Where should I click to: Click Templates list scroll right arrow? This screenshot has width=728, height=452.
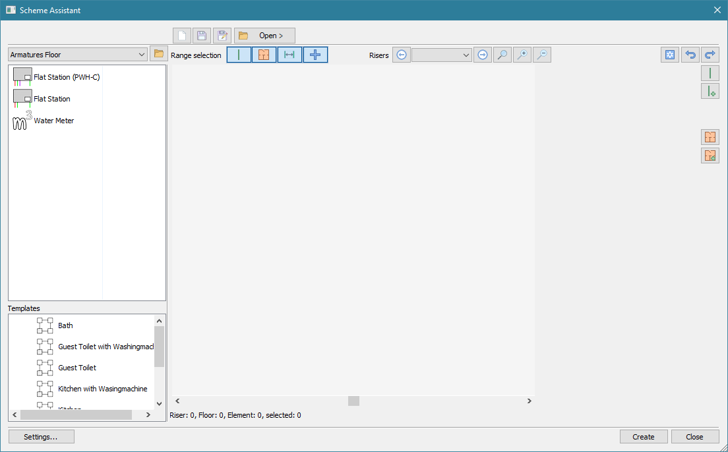click(148, 415)
